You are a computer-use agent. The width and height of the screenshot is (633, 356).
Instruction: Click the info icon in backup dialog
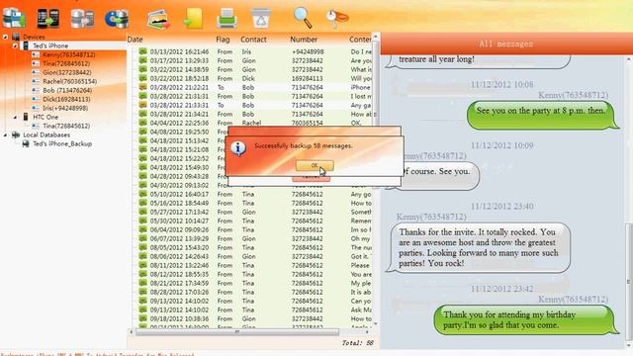click(238, 148)
